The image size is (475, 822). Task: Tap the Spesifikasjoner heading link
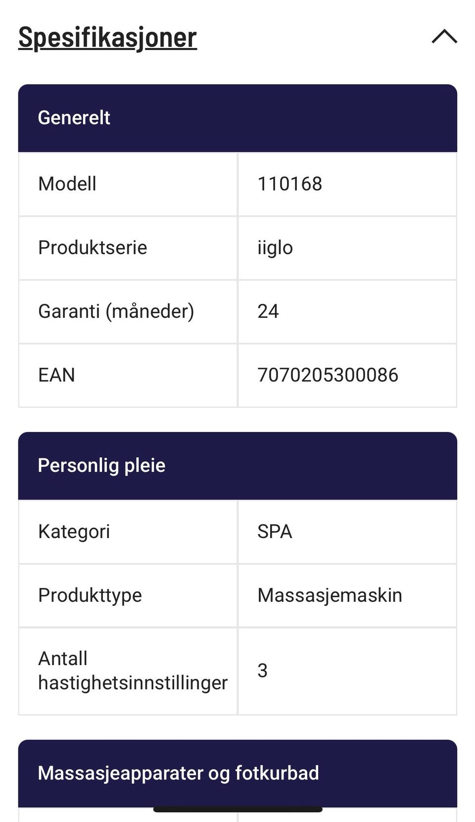(107, 38)
